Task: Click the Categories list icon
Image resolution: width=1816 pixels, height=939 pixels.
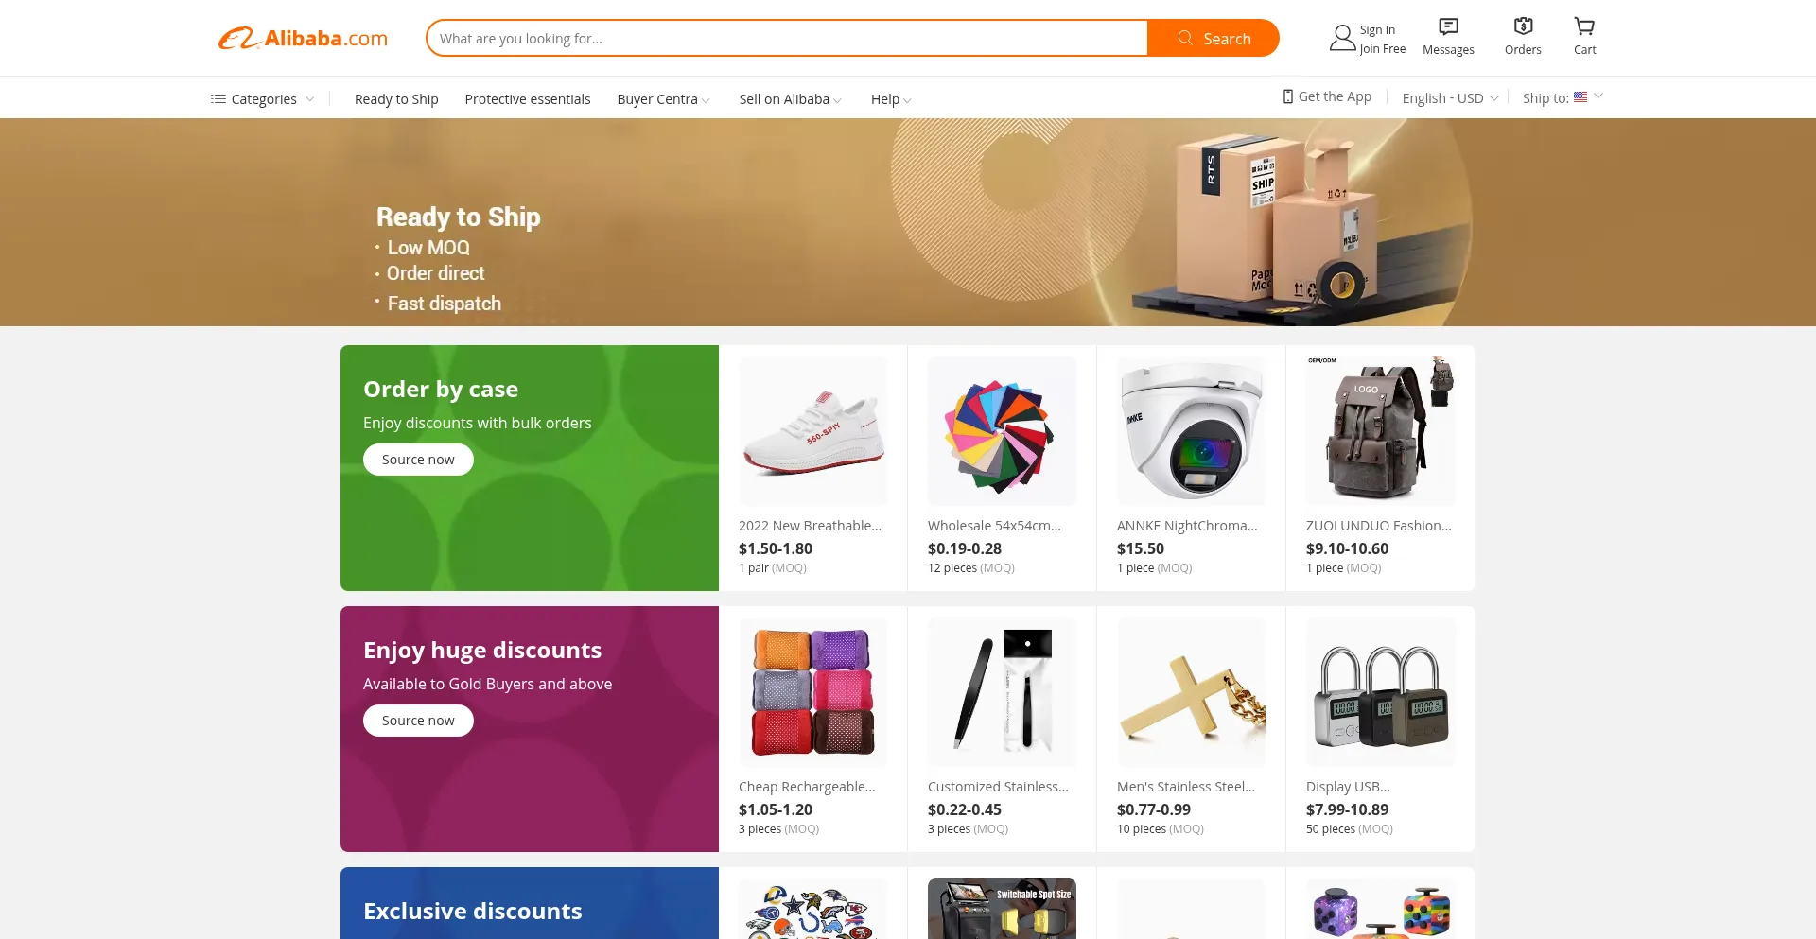Action: click(218, 98)
